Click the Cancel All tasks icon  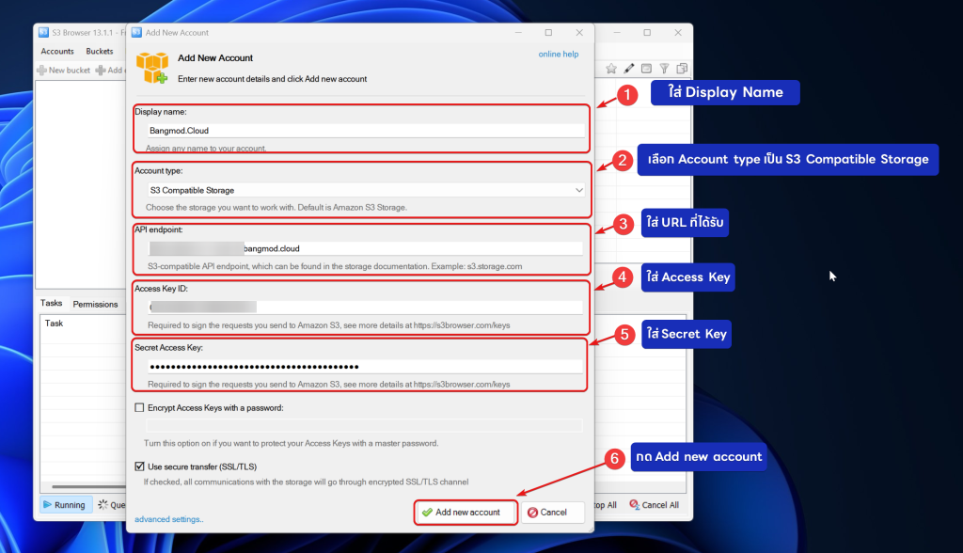click(635, 505)
